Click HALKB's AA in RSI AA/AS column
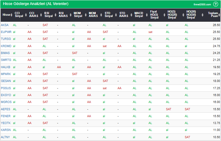Screen dimensions: 221x141 59,67
